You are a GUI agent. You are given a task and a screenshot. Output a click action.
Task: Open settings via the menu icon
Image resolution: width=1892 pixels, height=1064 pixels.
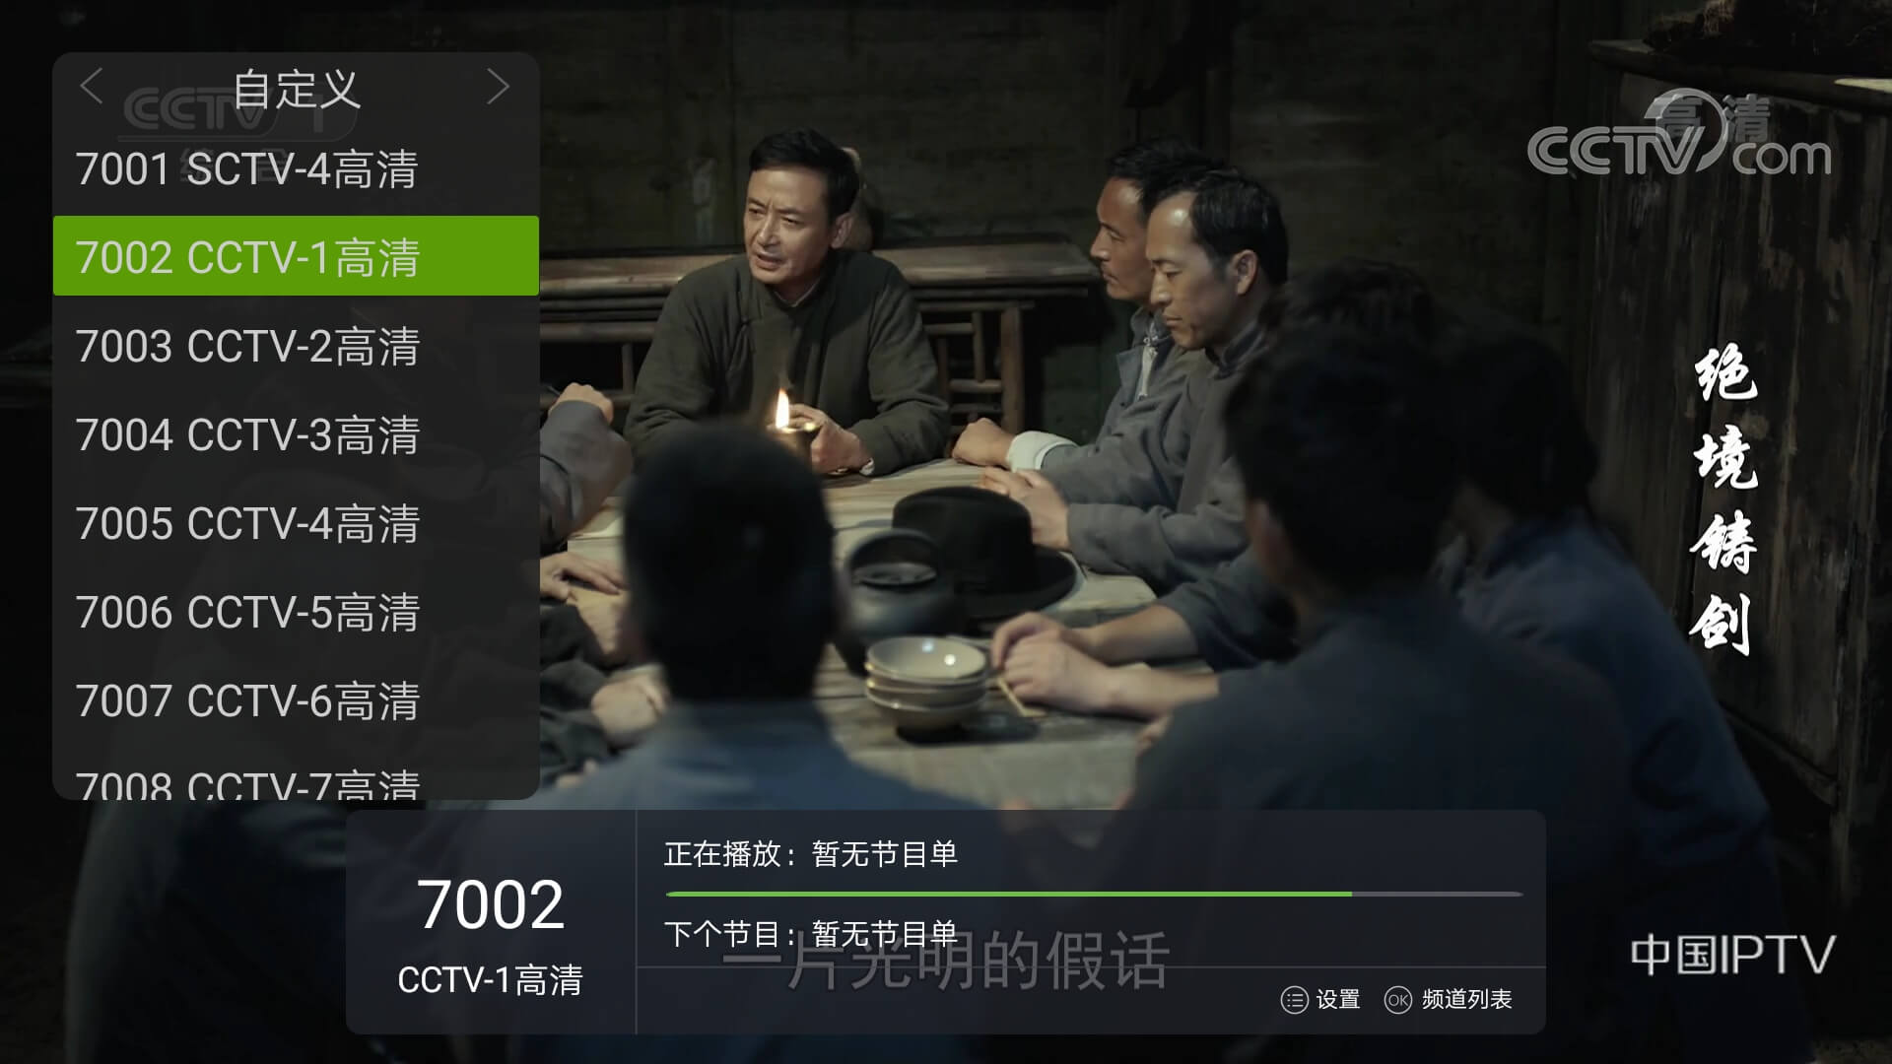[1294, 1000]
